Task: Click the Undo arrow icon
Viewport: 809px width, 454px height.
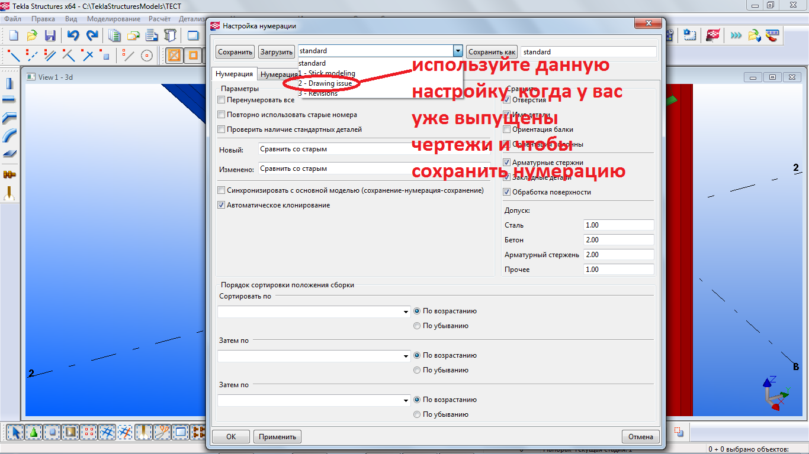Action: tap(72, 35)
